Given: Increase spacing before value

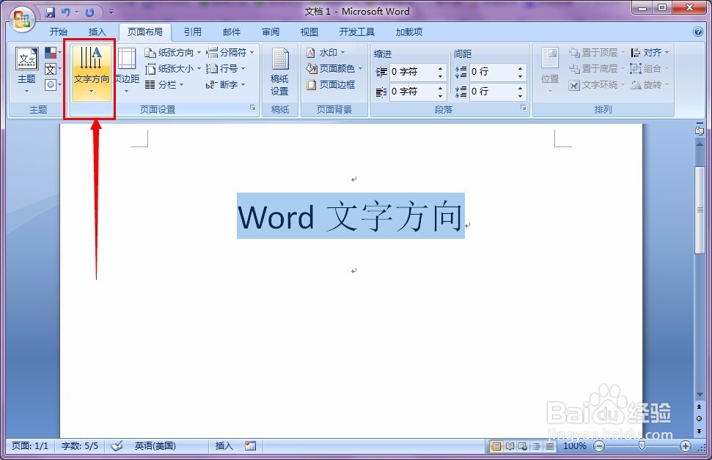Looking at the screenshot, I should 521,69.
